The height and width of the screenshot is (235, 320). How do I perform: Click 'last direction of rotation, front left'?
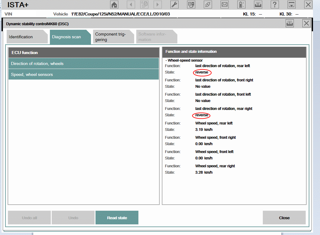point(223,94)
